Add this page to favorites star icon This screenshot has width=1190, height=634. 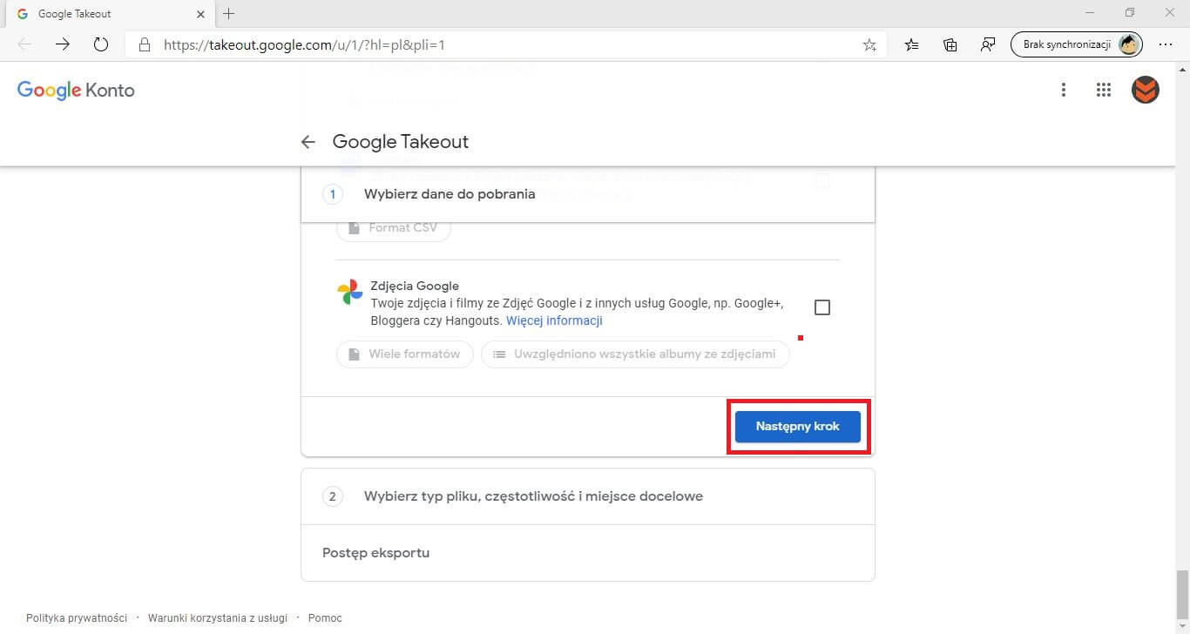pos(869,45)
